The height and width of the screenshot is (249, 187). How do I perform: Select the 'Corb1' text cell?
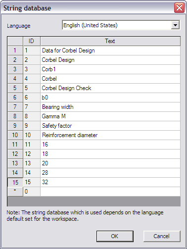tap(110, 69)
